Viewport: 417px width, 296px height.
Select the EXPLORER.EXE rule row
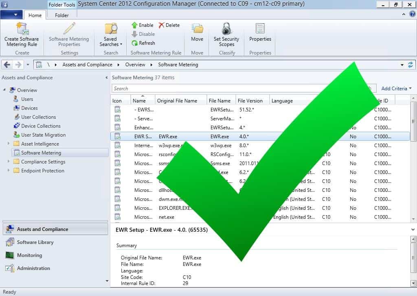(x=260, y=208)
